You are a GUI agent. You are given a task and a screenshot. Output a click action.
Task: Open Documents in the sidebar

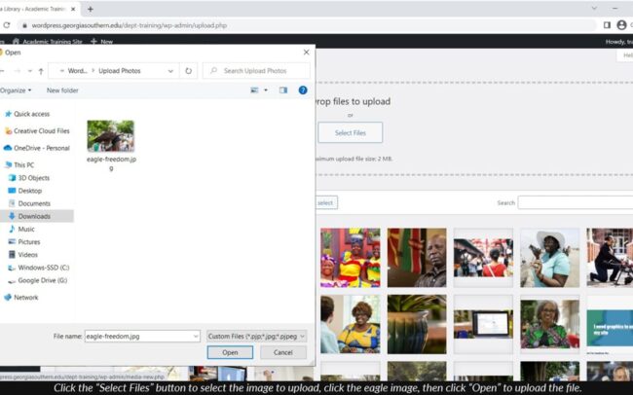[29, 203]
